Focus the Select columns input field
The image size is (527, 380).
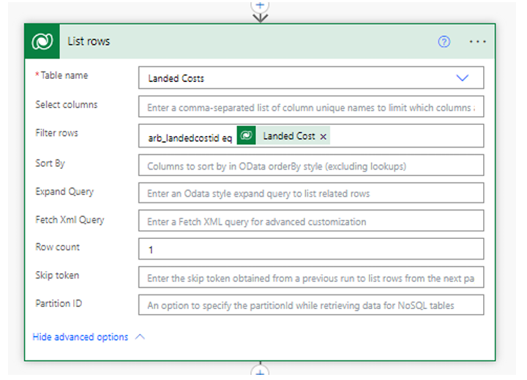point(311,107)
